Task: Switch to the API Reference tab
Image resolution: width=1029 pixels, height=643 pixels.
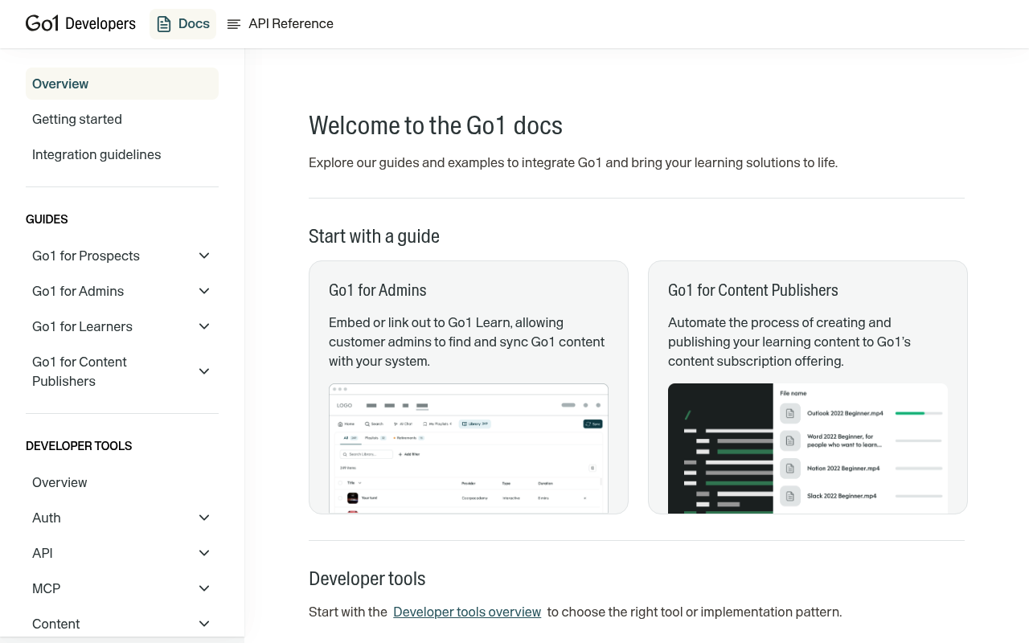Action: pyautogui.click(x=280, y=24)
